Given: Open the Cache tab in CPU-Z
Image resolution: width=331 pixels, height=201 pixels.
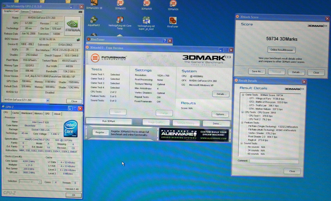Looking at the screenshot, I should click(x=15, y=113).
